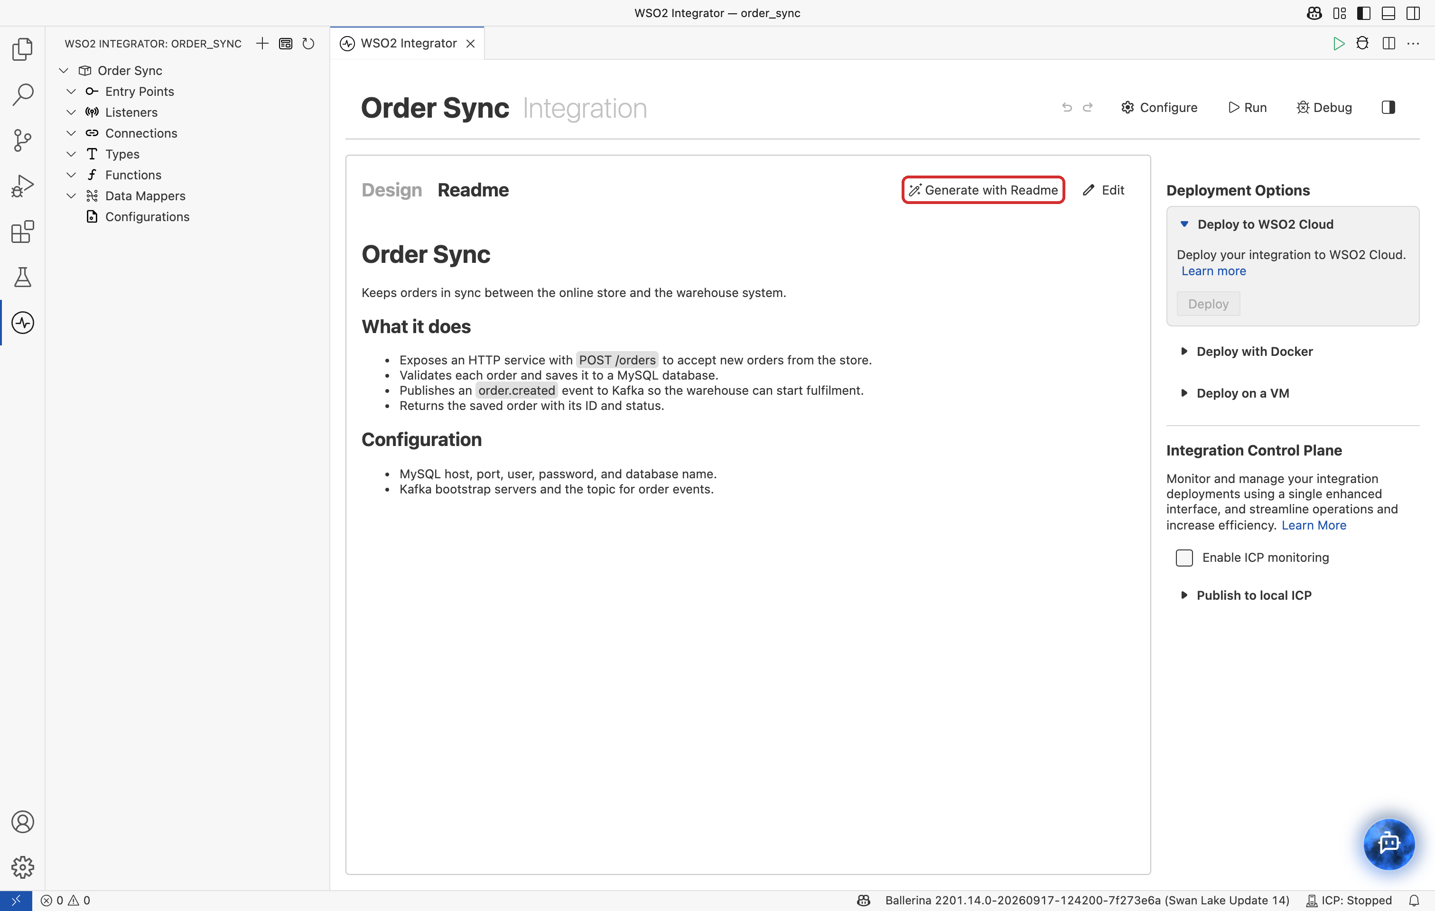Toggle the secondary side bar layout button

pyautogui.click(x=1413, y=13)
